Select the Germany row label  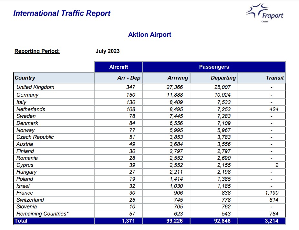coord(27,95)
